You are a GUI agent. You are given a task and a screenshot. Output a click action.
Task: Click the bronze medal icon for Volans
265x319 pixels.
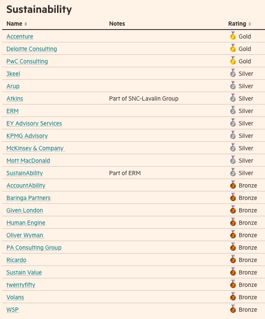(233, 296)
